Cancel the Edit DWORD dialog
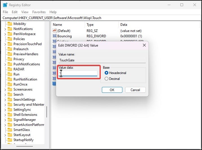202x150 pixels. tap(135, 90)
